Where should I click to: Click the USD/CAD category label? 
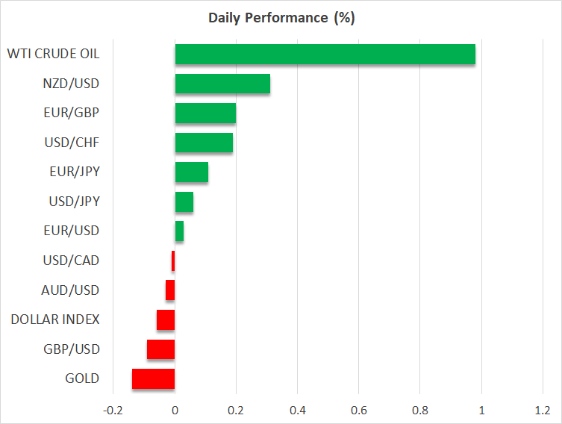pyautogui.click(x=71, y=261)
